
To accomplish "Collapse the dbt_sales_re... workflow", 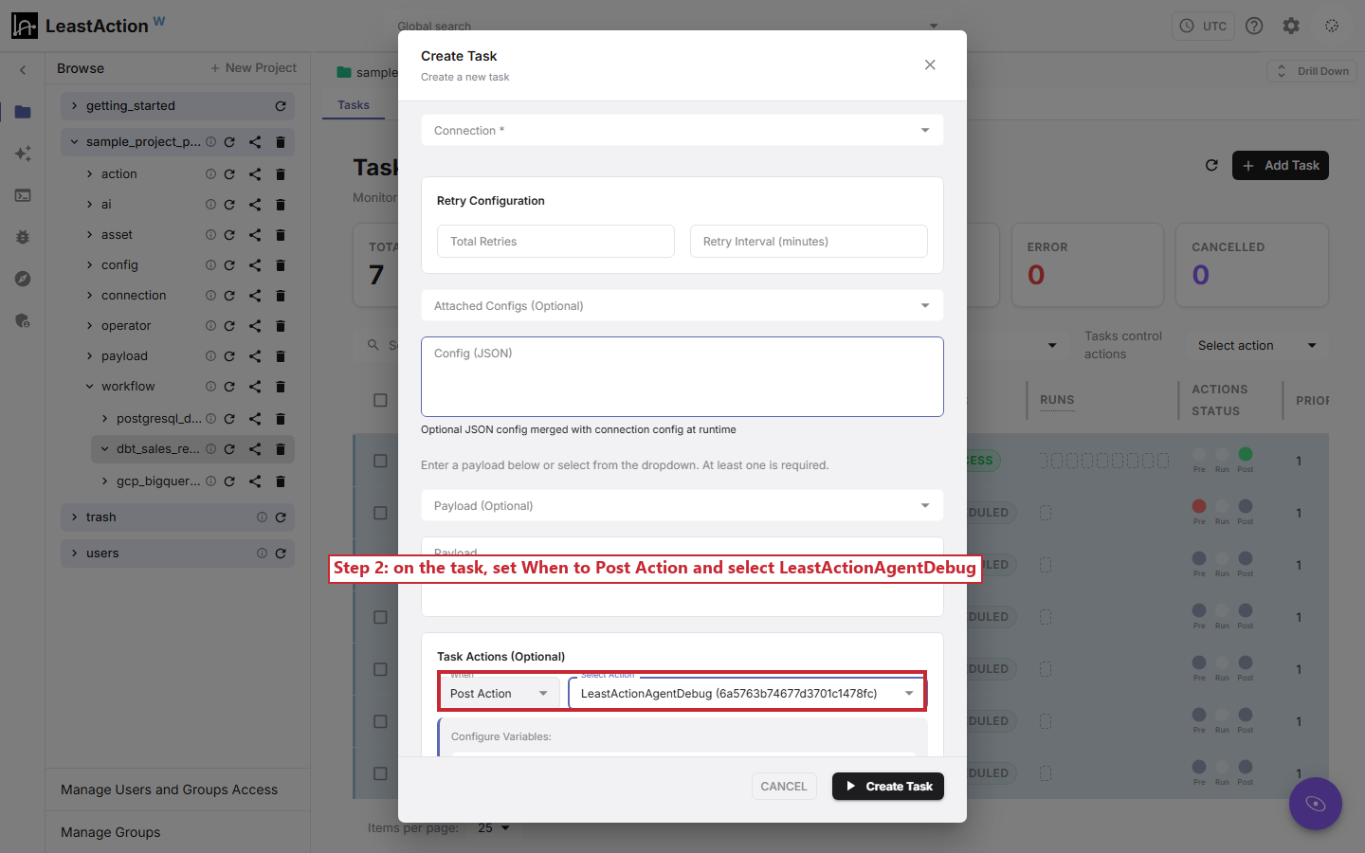I will (104, 449).
